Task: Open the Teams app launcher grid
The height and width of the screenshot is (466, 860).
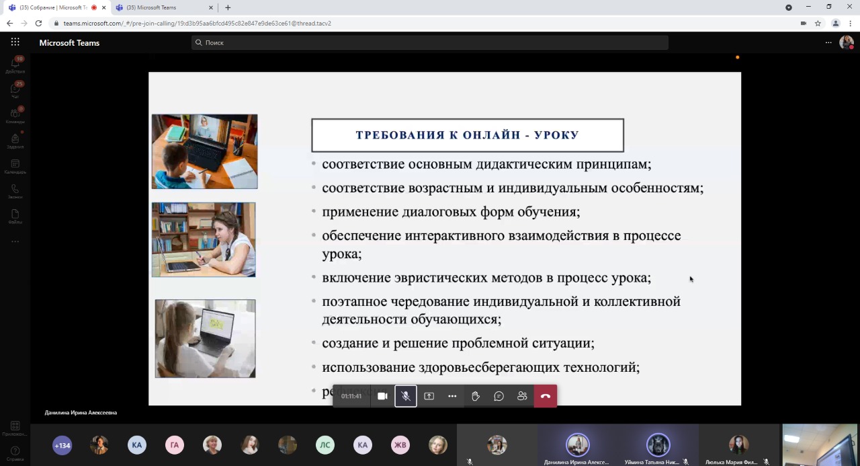Action: click(x=15, y=42)
